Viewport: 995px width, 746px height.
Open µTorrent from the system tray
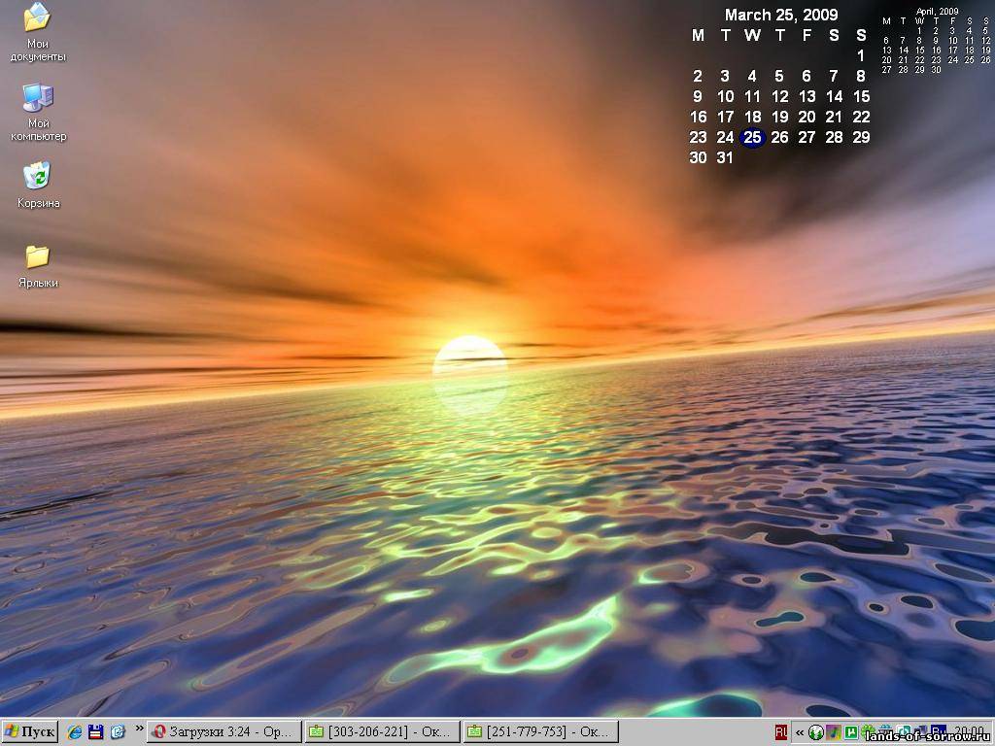tap(850, 732)
